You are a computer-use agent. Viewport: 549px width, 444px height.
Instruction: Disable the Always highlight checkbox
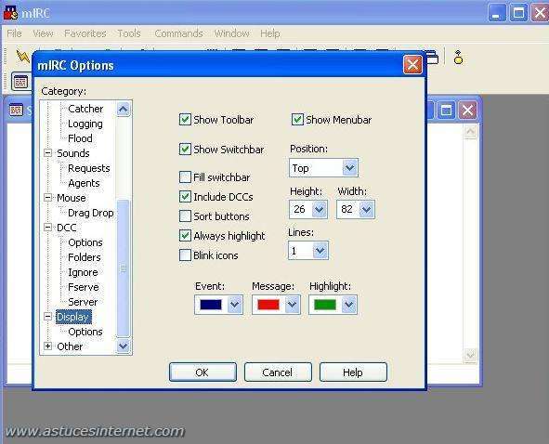[185, 235]
